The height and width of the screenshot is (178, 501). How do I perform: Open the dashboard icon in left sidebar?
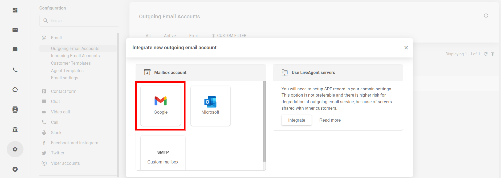(x=15, y=10)
